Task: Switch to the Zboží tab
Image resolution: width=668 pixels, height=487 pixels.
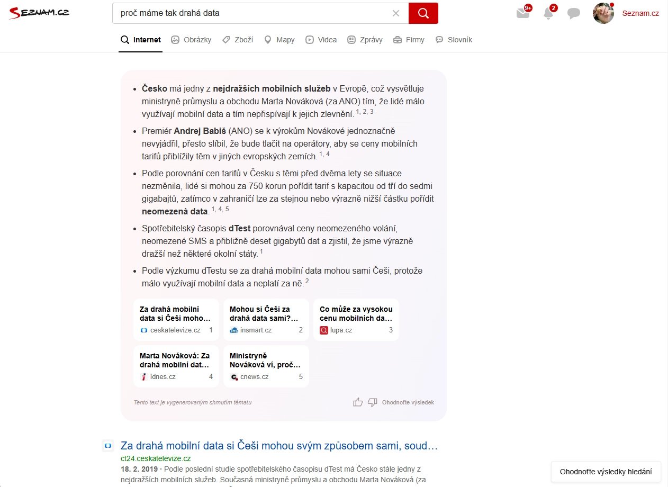Action: coord(237,40)
